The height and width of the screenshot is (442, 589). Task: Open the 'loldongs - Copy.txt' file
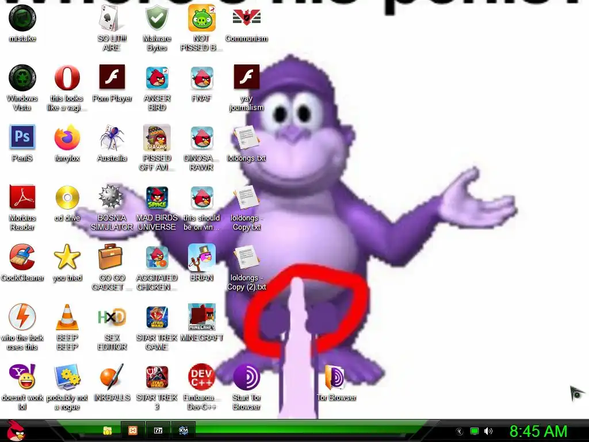pyautogui.click(x=246, y=197)
